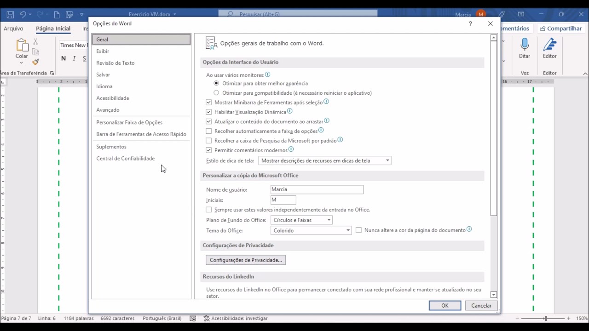Open Revisão de Texto category

pos(115,63)
